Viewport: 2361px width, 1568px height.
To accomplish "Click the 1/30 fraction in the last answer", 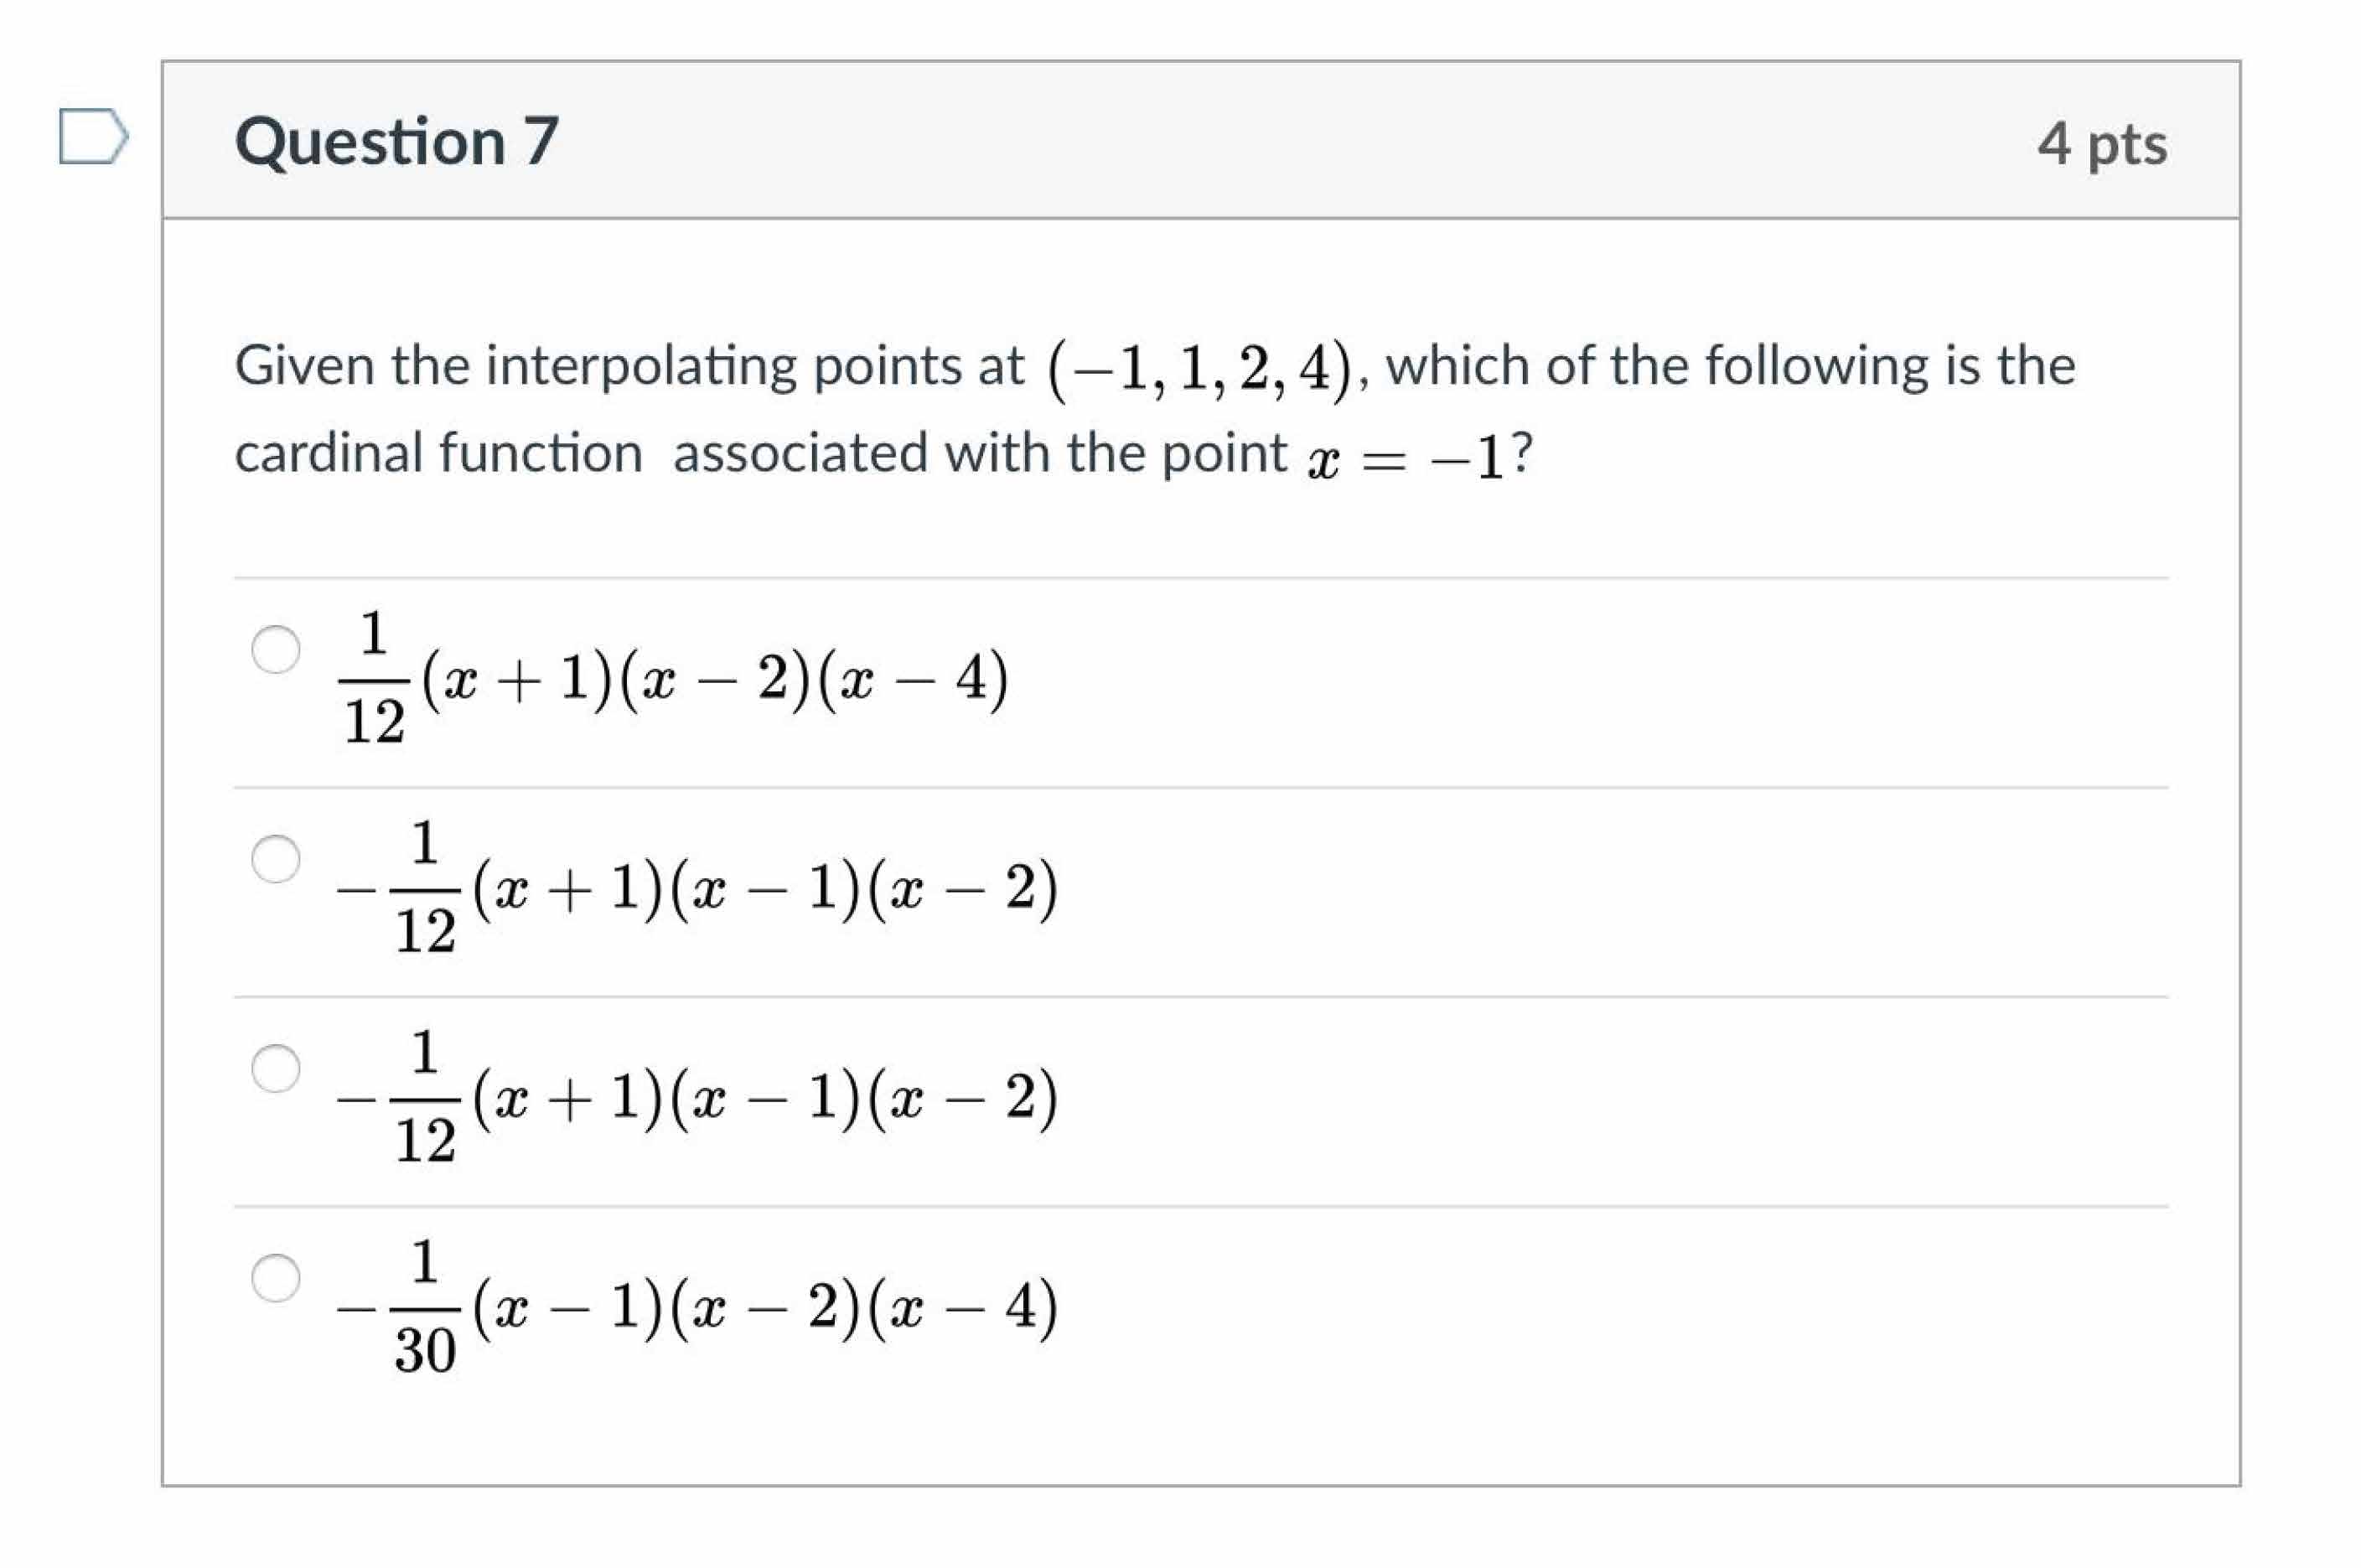I will click(x=425, y=1307).
